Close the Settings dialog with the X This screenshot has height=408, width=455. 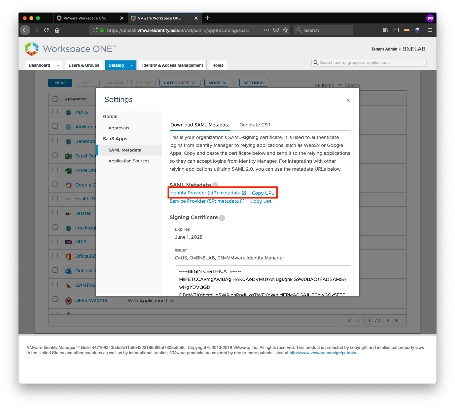pyautogui.click(x=348, y=100)
